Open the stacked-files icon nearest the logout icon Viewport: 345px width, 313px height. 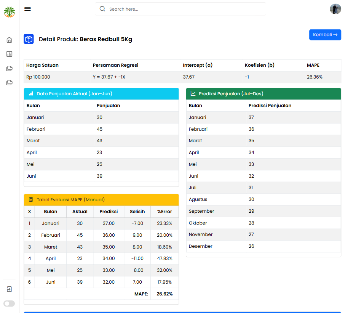point(9,83)
